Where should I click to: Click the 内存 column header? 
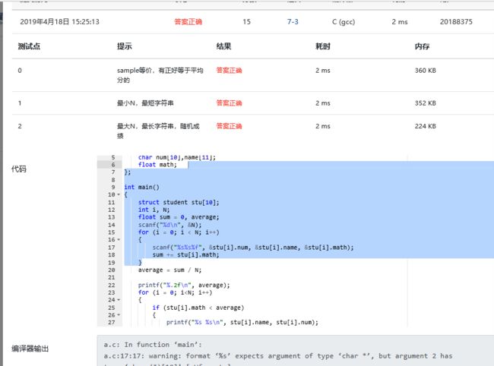pos(422,46)
